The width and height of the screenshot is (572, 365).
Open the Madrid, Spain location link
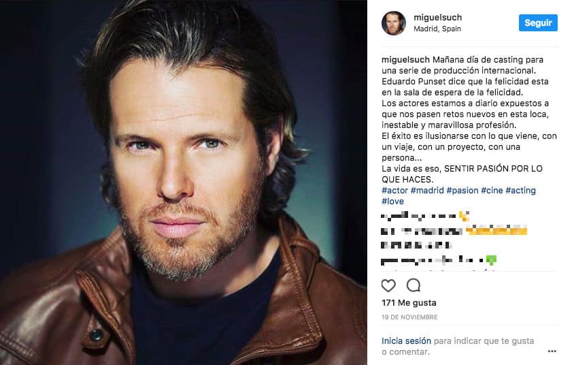click(x=437, y=29)
